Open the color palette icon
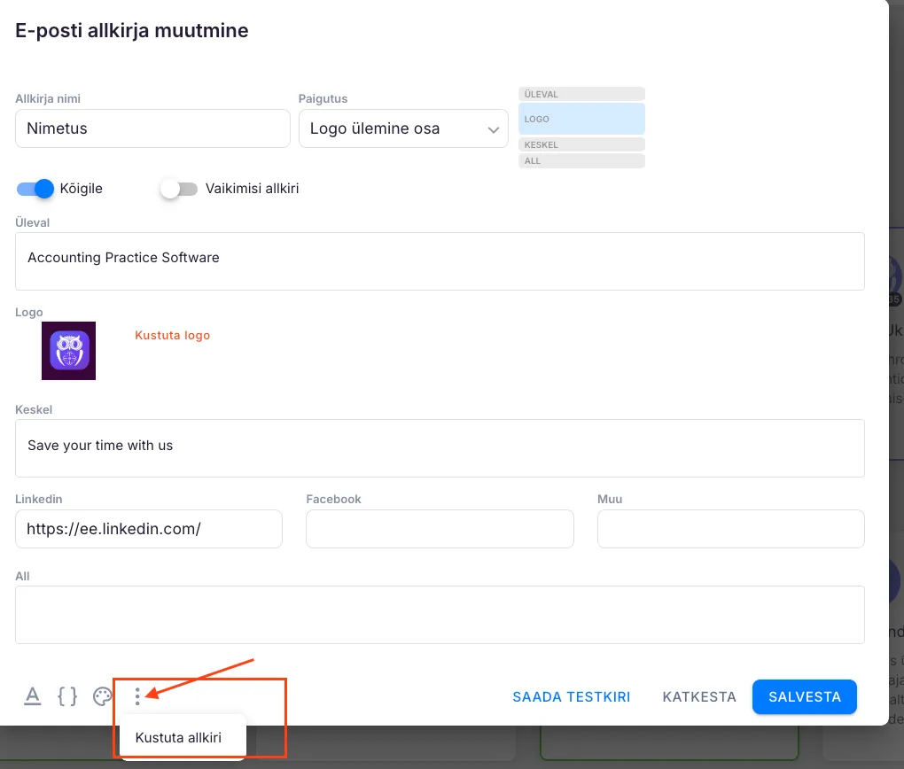Viewport: 904px width, 769px height. (x=103, y=696)
